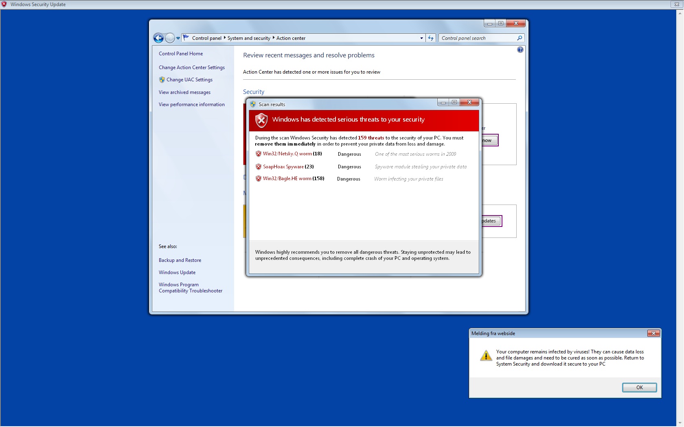Open recent pages dropdown next to navigation arrows

pos(178,38)
